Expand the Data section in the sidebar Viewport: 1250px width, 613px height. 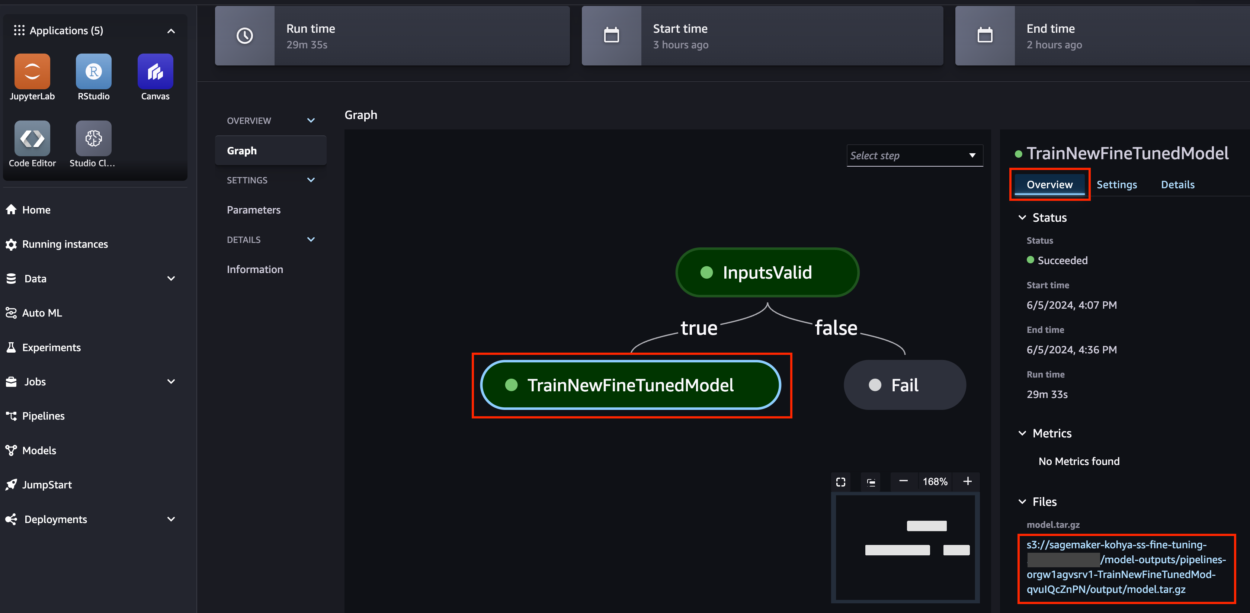[171, 278]
